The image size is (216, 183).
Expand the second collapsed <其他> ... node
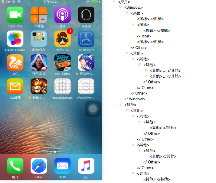tap(146, 76)
